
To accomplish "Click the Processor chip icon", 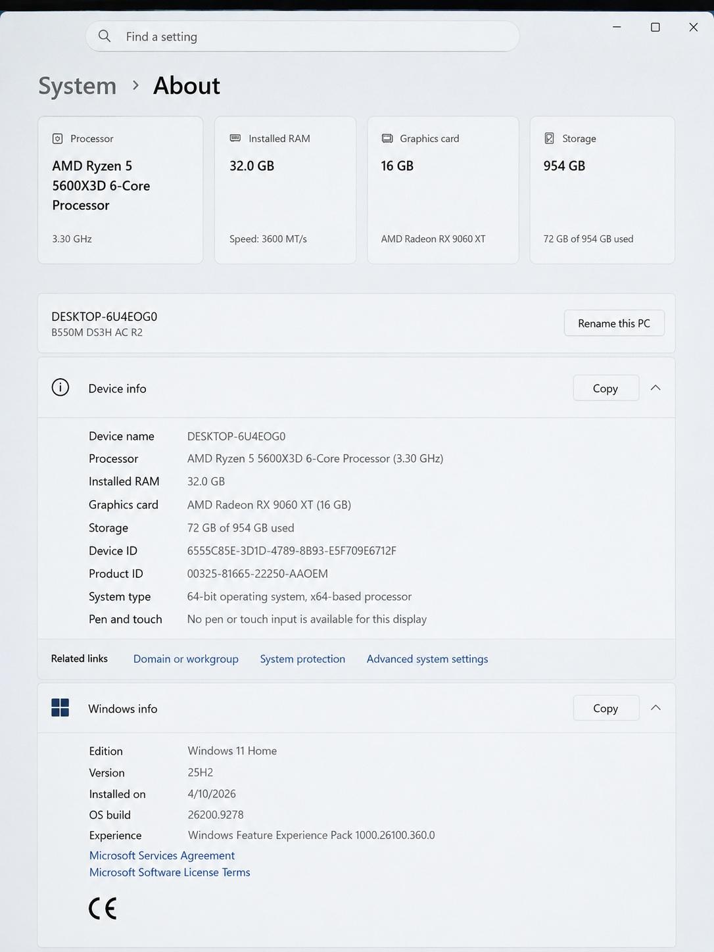I will click(58, 139).
